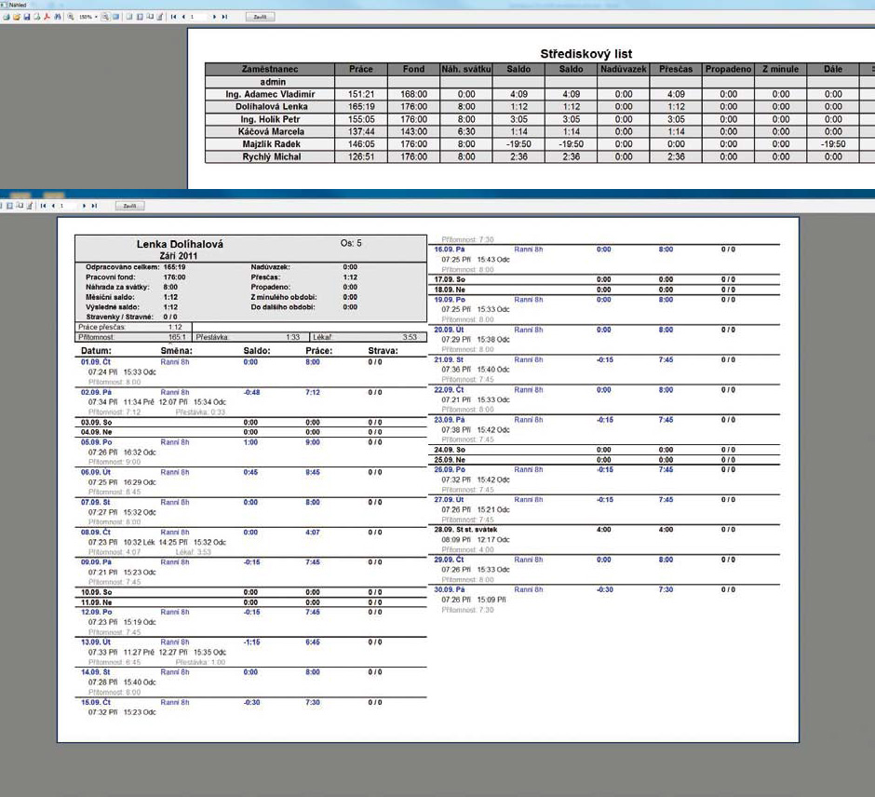Select employee Ing. Holík Petr
Screen dimensions: 875x797
(x=270, y=119)
